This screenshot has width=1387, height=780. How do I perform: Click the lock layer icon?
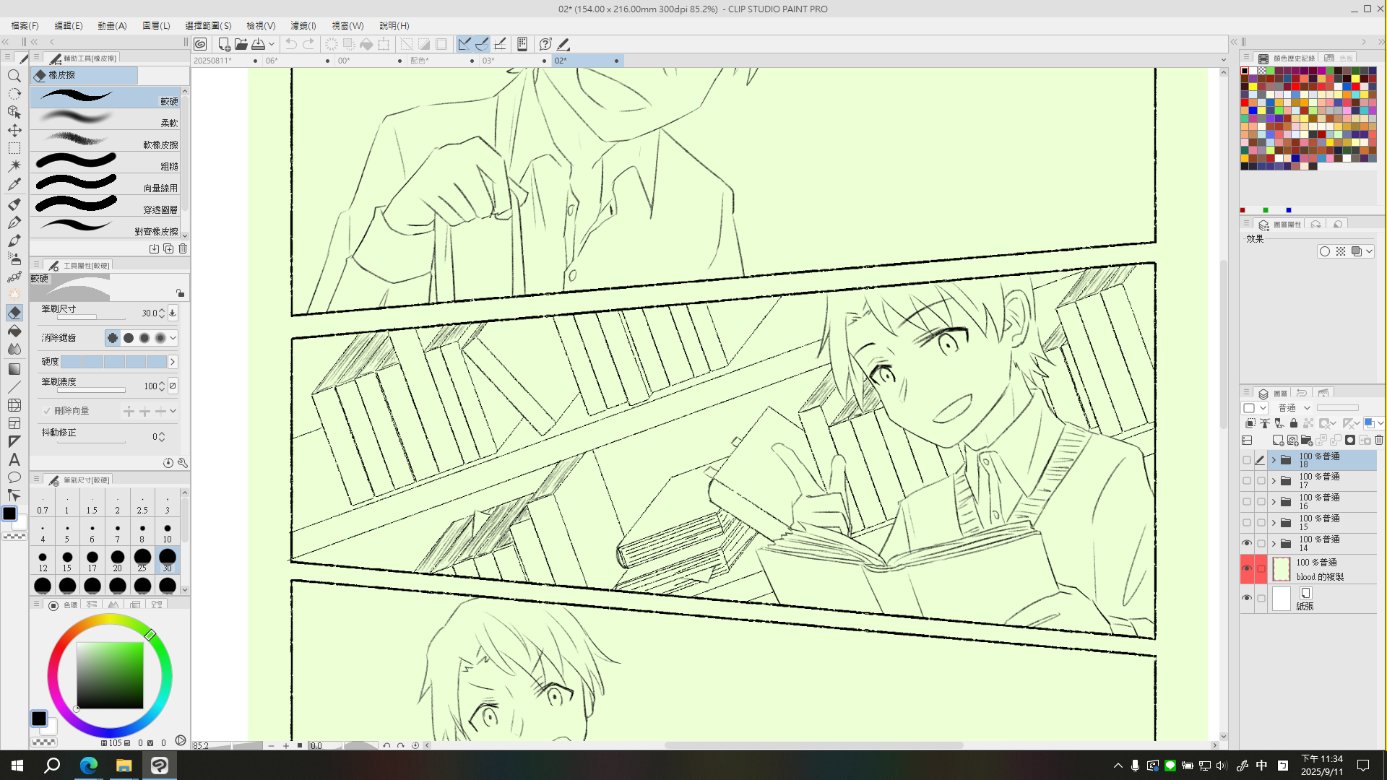pyautogui.click(x=1294, y=424)
